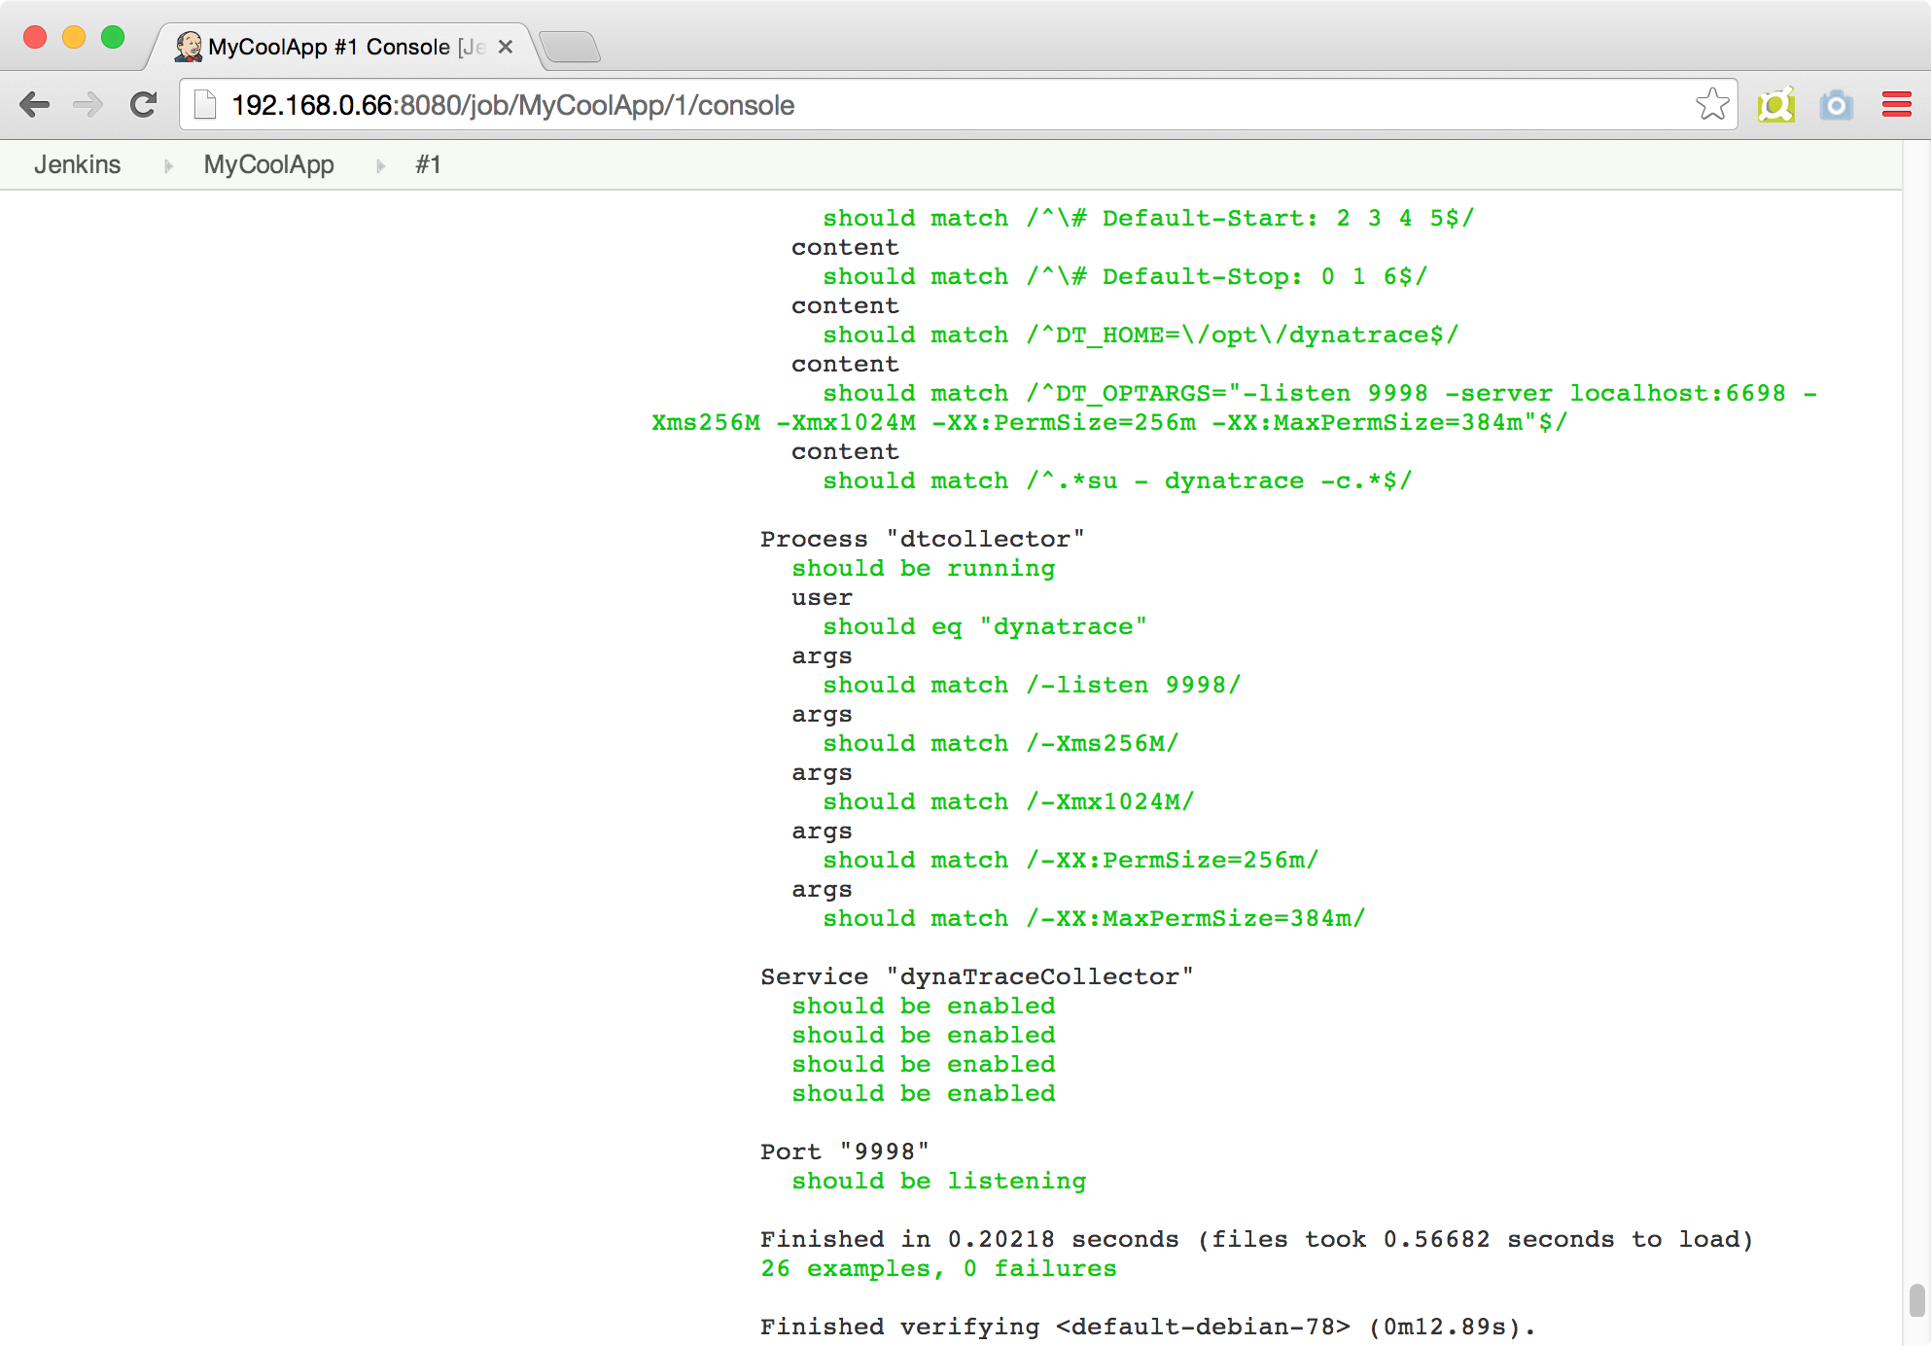The image size is (1931, 1346).
Task: Go to the Jenkins home breadcrumb link
Action: (78, 165)
